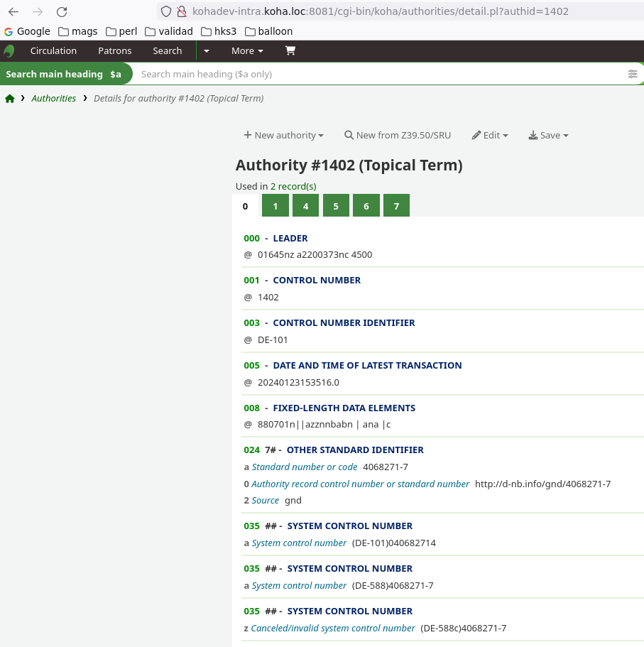
Task: Click the home icon in breadcrumbs
Action: (10, 99)
